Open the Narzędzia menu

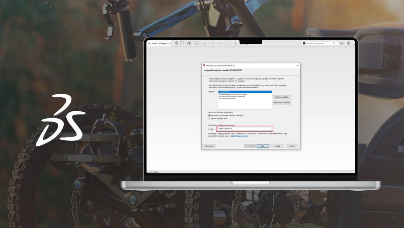pyautogui.click(x=163, y=43)
